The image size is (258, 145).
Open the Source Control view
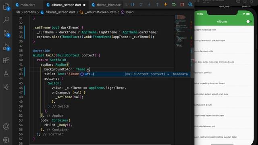6,33
